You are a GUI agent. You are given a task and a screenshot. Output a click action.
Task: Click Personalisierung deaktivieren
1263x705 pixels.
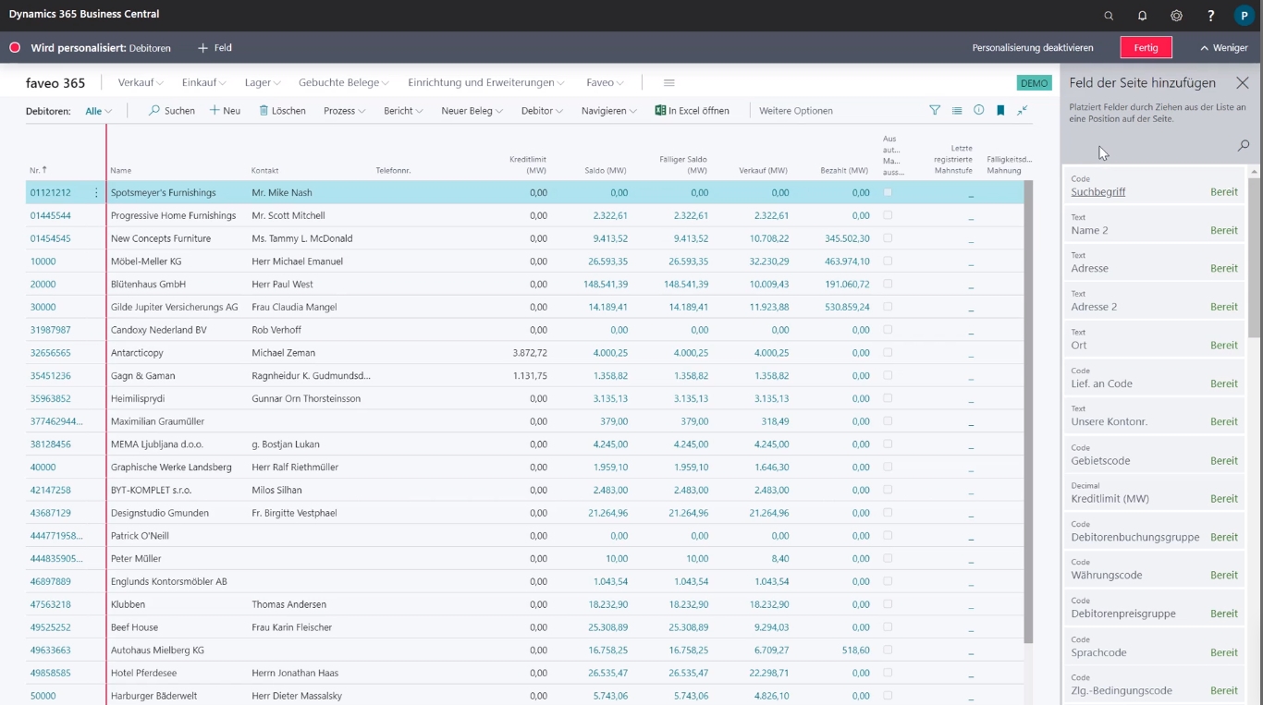[1032, 47]
